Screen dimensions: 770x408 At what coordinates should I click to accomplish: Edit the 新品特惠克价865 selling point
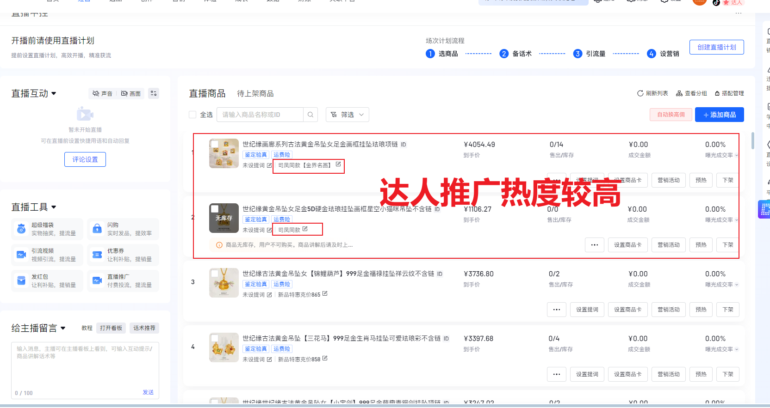(x=325, y=294)
